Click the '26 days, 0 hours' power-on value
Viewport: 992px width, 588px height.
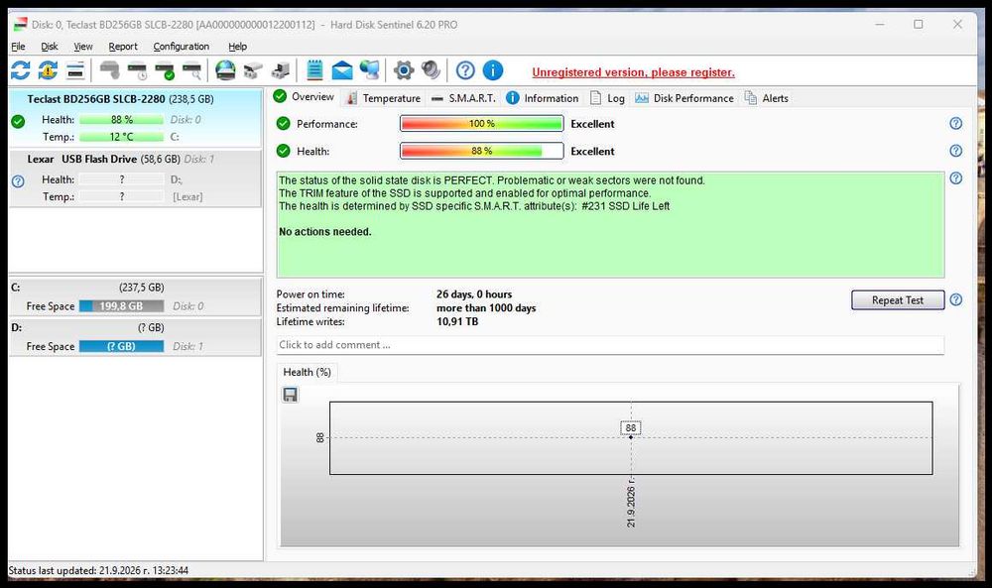(474, 294)
